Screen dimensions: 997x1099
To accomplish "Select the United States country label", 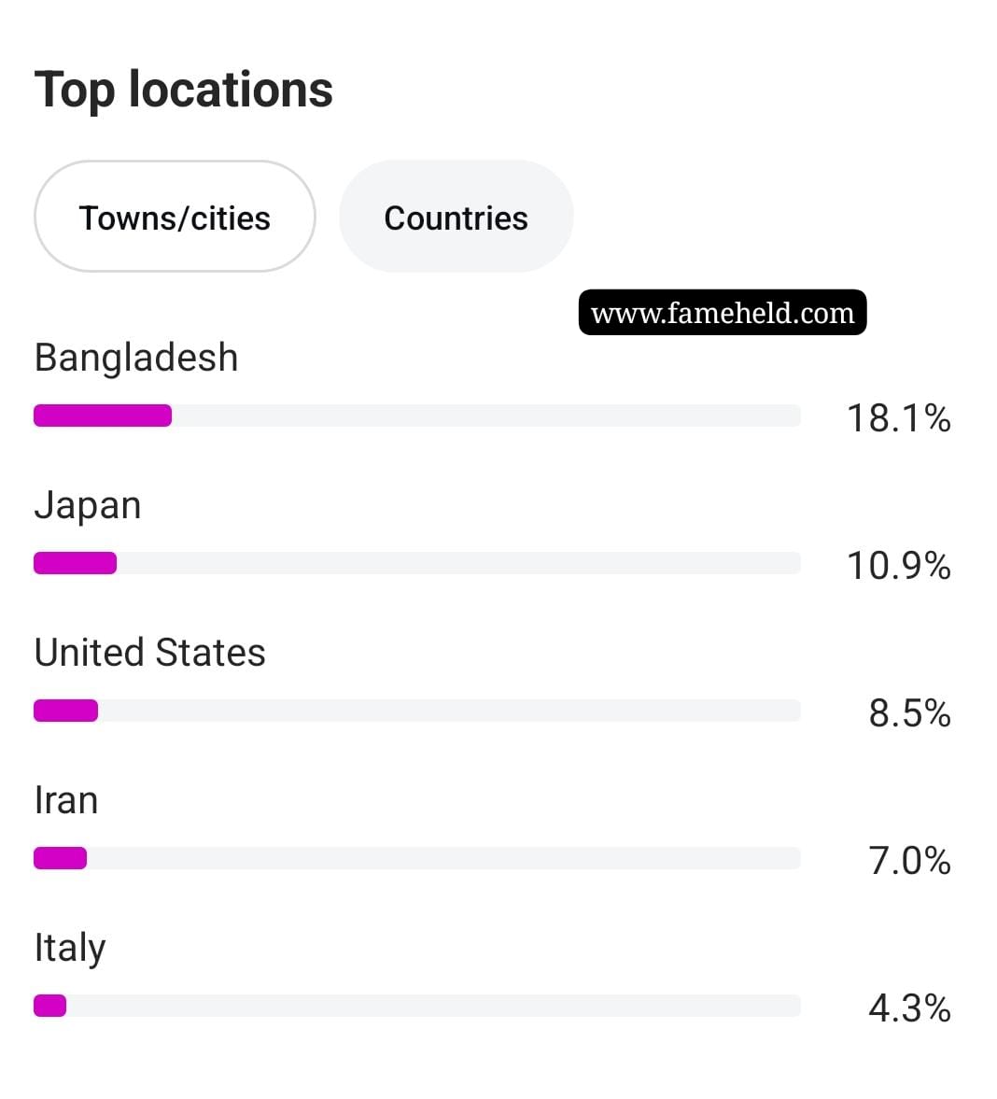I will click(150, 653).
